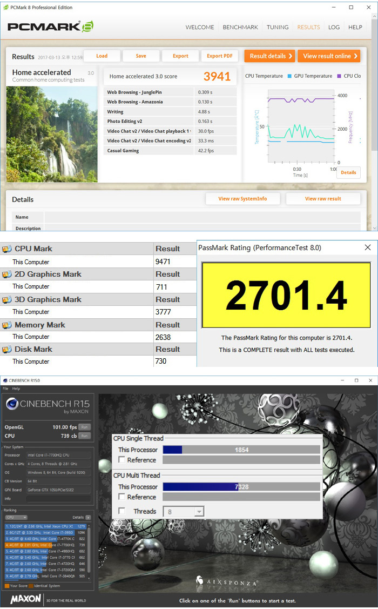The width and height of the screenshot is (378, 609).
Task: Click the CPU Single Thread processor bar
Action: click(x=241, y=450)
